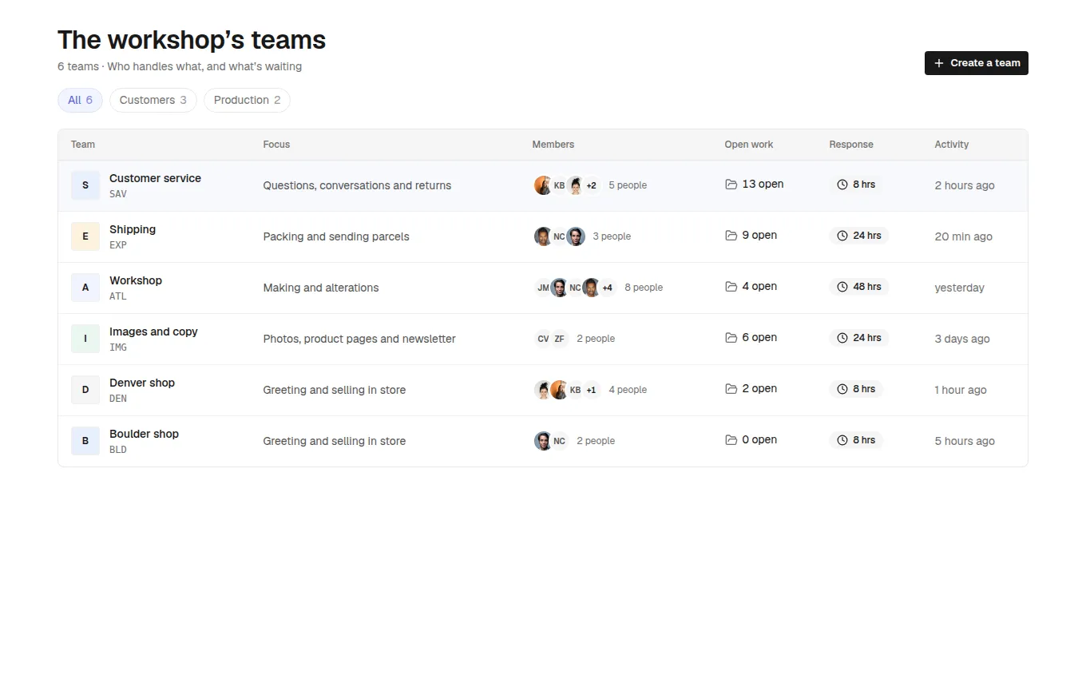Click the folder icon beside 9 open
Viewport: 1086px width, 679px height.
coord(731,236)
